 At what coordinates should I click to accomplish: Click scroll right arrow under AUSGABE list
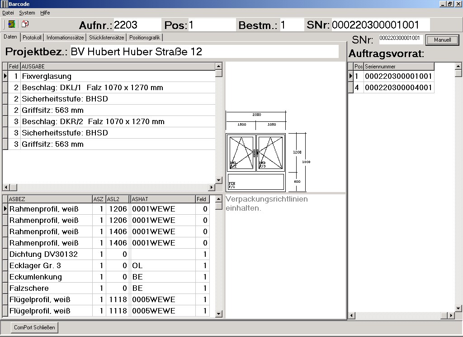pos(211,188)
